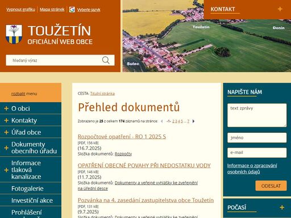Go to page 5 of documents

[182, 121]
